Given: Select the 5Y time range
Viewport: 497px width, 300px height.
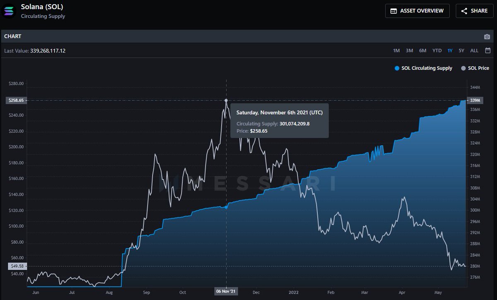Looking at the screenshot, I should 461,50.
